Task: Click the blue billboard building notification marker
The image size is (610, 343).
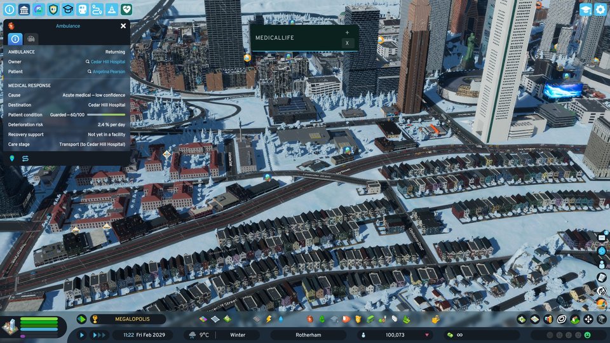Action: (x=566, y=76)
